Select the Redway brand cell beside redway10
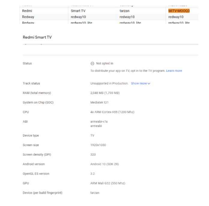This screenshot has width=209, height=206. tap(28, 17)
